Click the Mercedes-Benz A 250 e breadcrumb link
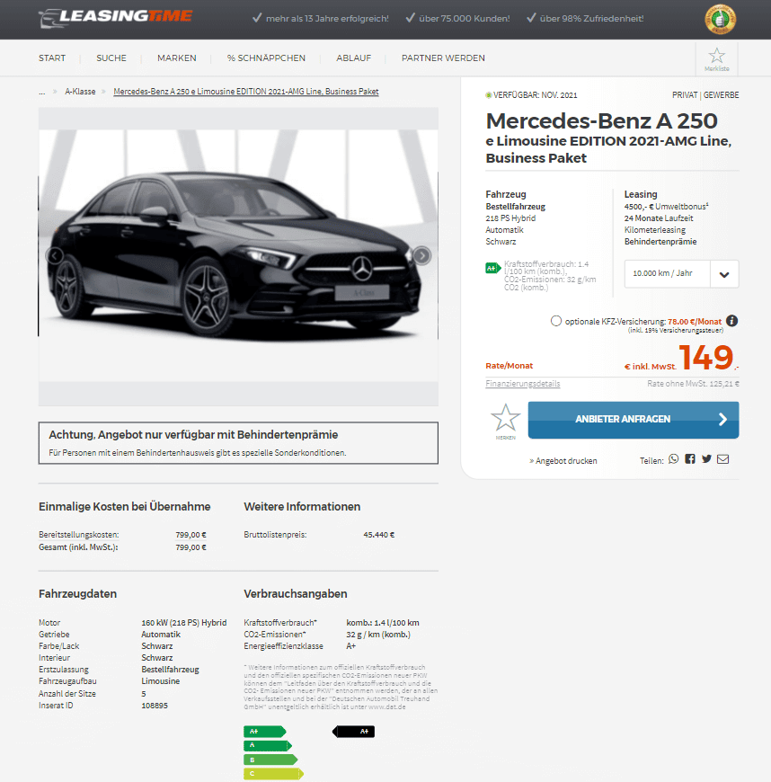This screenshot has height=782, width=771. (x=246, y=92)
